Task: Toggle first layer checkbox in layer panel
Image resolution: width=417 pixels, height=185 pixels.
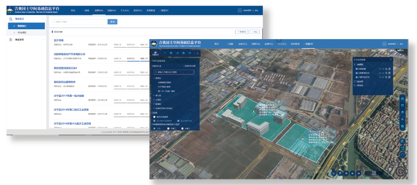Action: point(357,69)
